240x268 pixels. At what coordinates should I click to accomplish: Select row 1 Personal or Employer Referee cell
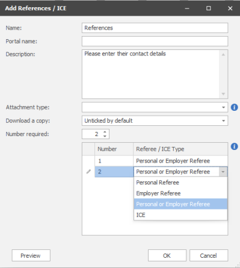coord(180,161)
